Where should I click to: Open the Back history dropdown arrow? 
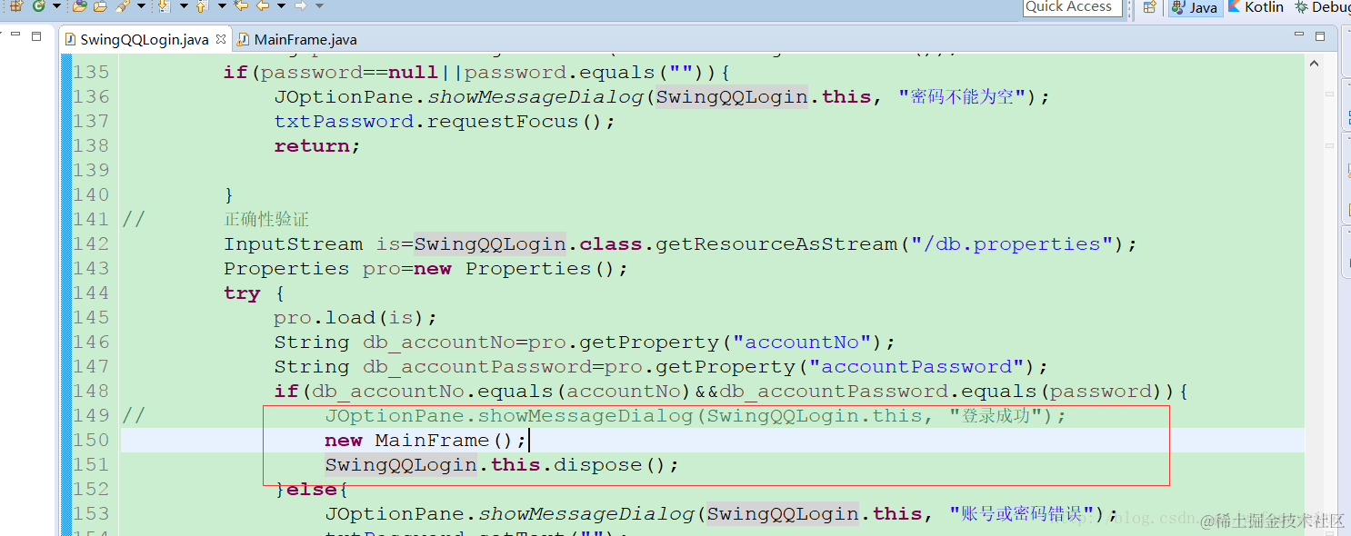pos(281,5)
